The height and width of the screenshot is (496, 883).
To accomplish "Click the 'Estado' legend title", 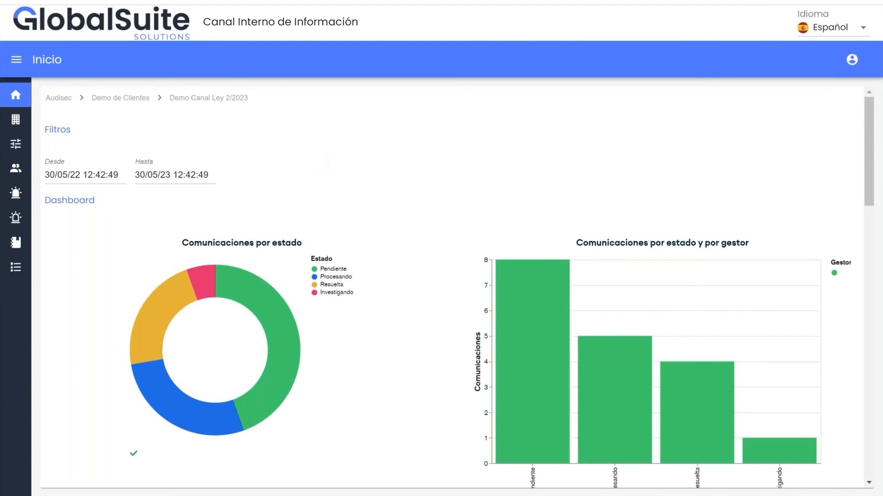I will tap(321, 258).
